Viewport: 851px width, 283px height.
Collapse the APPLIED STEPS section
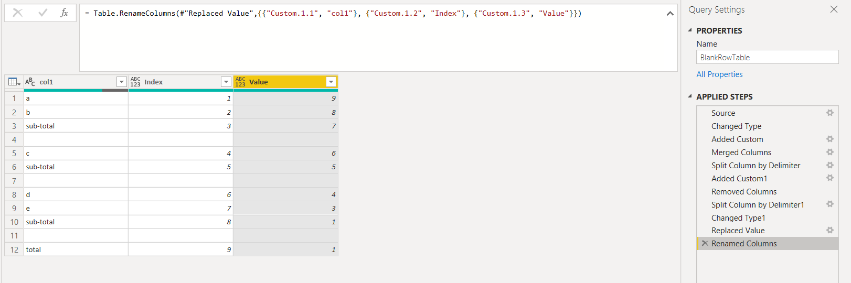click(x=690, y=96)
